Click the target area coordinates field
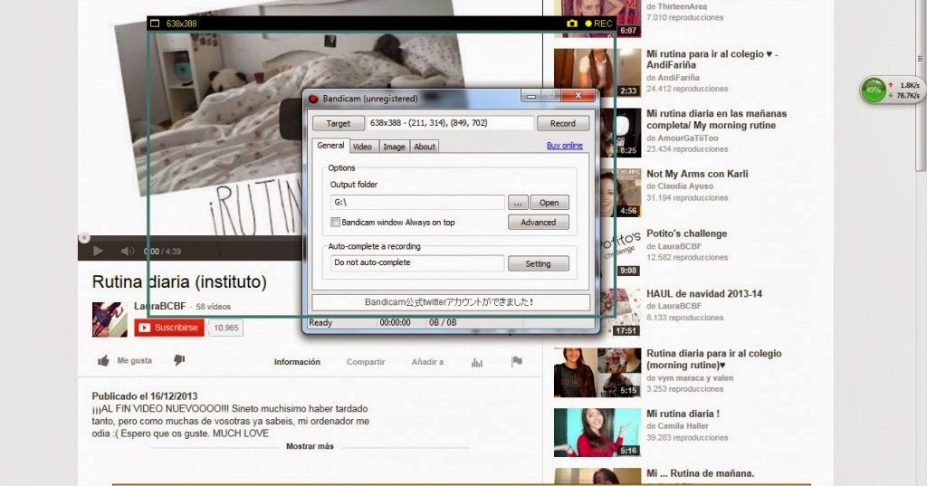 [x=451, y=123]
